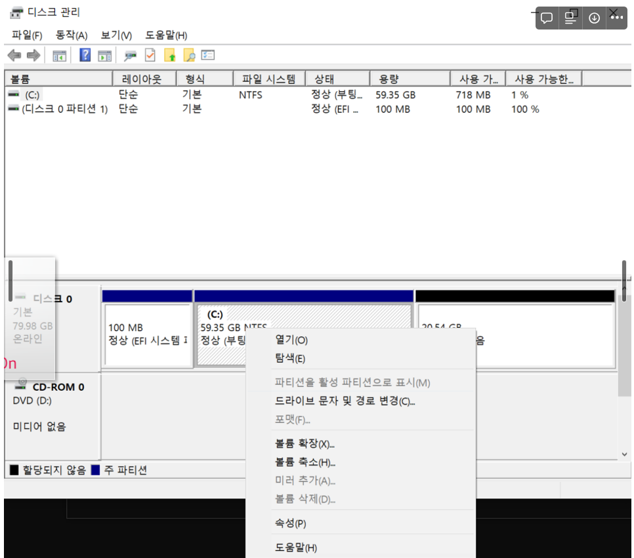
Task: Click the checklist settings toolbar icon
Action: 208,55
